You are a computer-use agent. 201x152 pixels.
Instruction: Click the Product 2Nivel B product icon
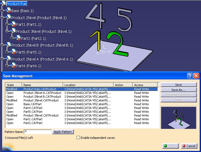coord(8,45)
